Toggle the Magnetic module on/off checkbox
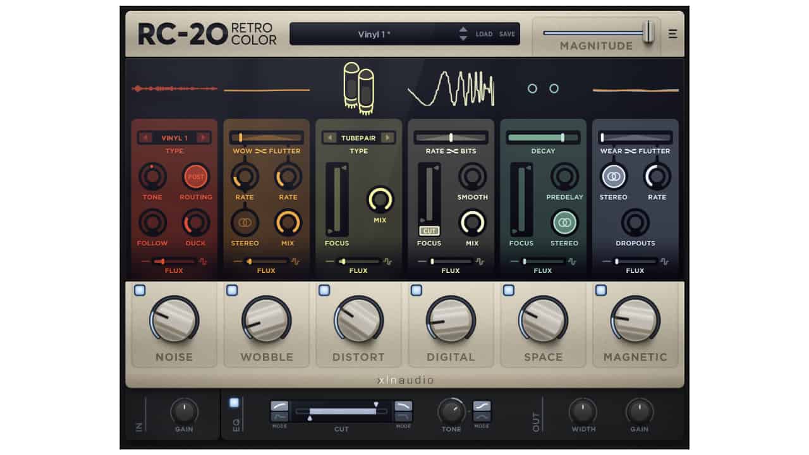Viewport: 809px width, 455px height. tap(601, 290)
